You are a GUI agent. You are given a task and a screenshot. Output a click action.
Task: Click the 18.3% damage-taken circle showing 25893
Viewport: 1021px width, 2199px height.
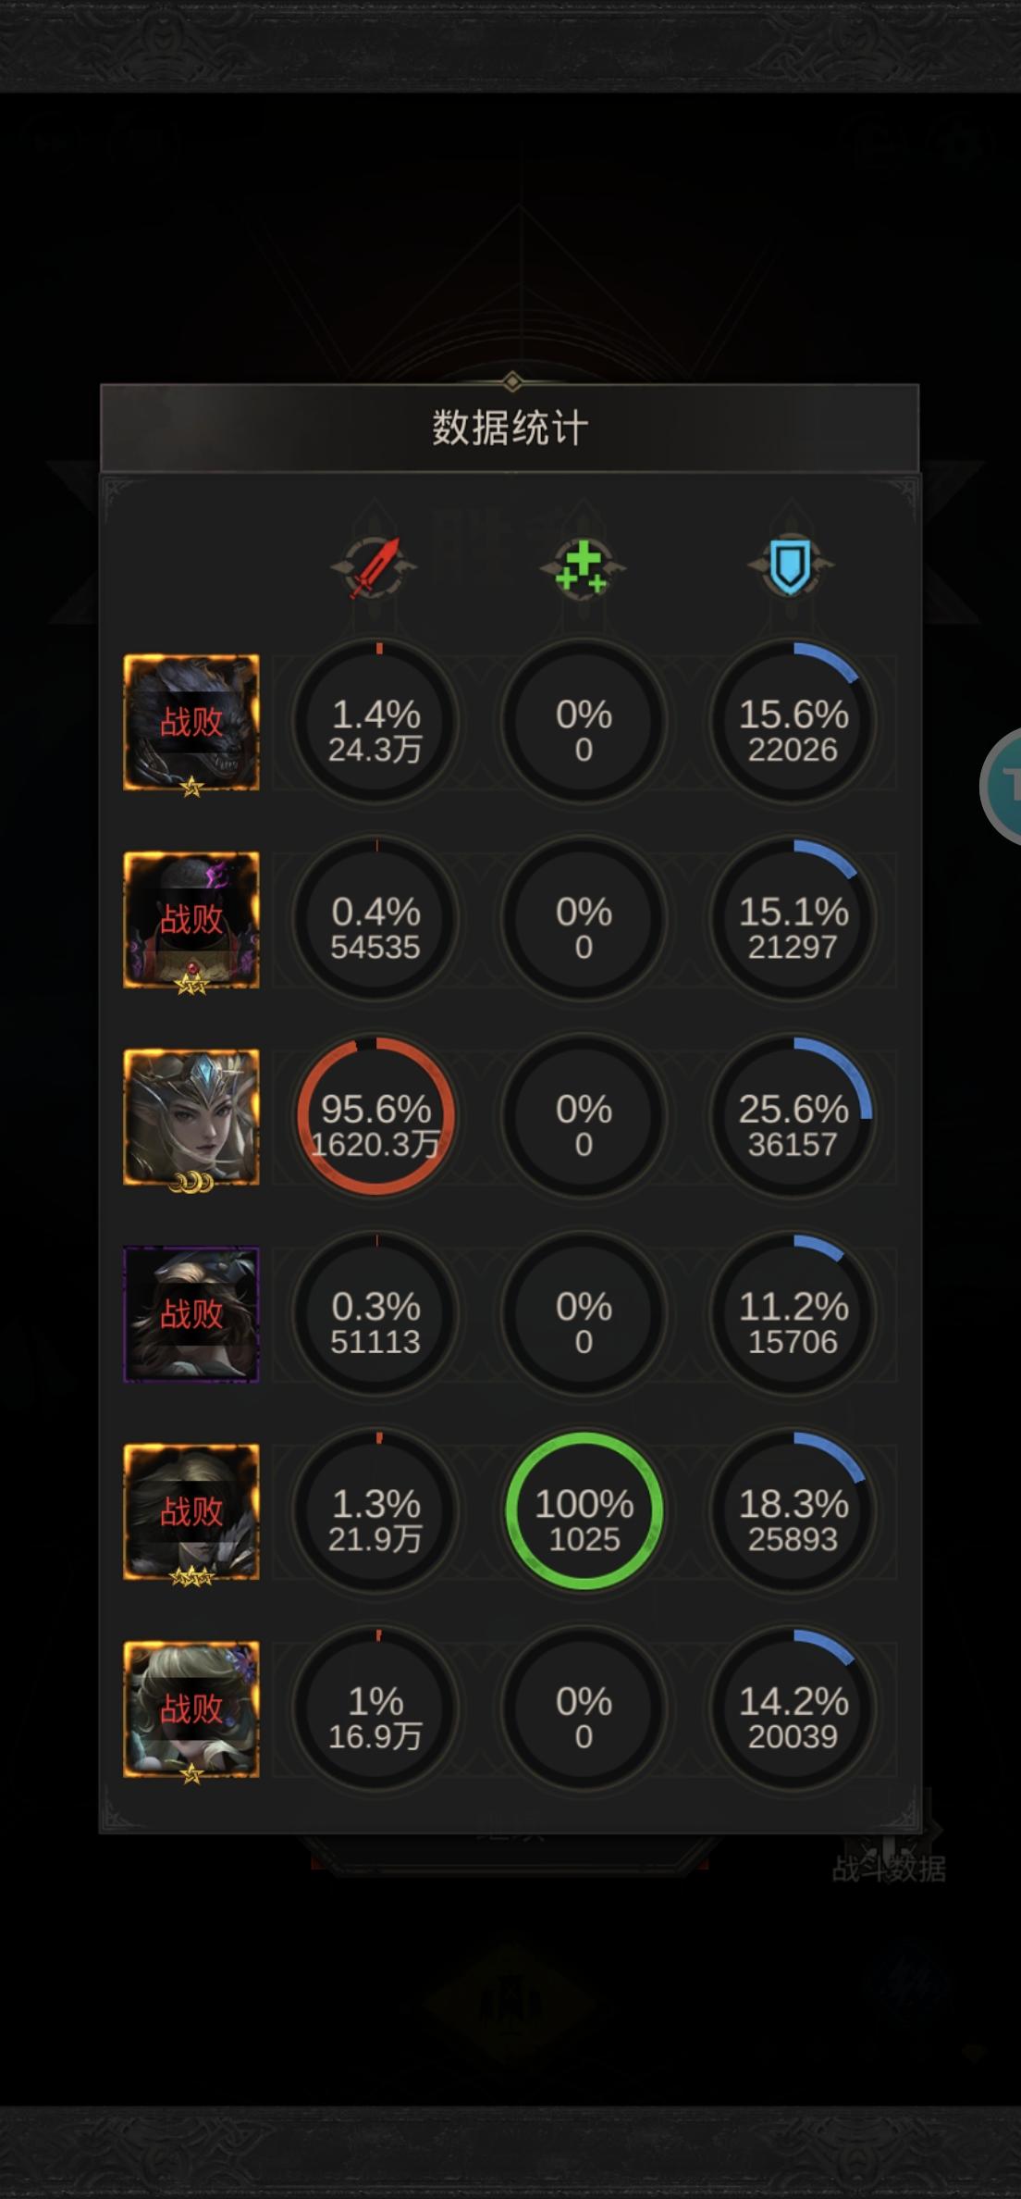793,1511
